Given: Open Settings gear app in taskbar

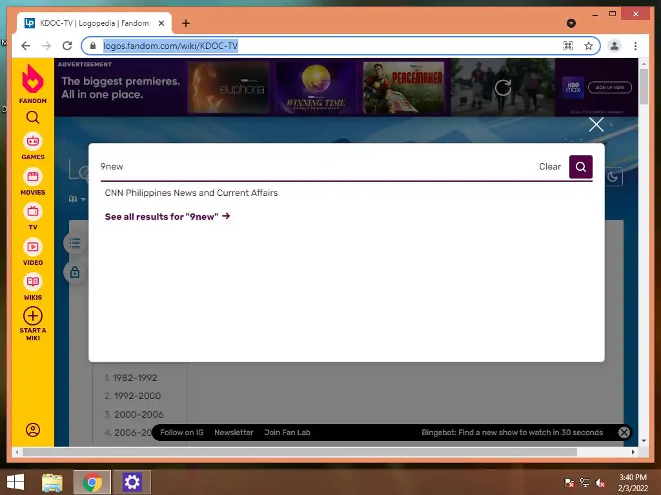Looking at the screenshot, I should (x=132, y=482).
